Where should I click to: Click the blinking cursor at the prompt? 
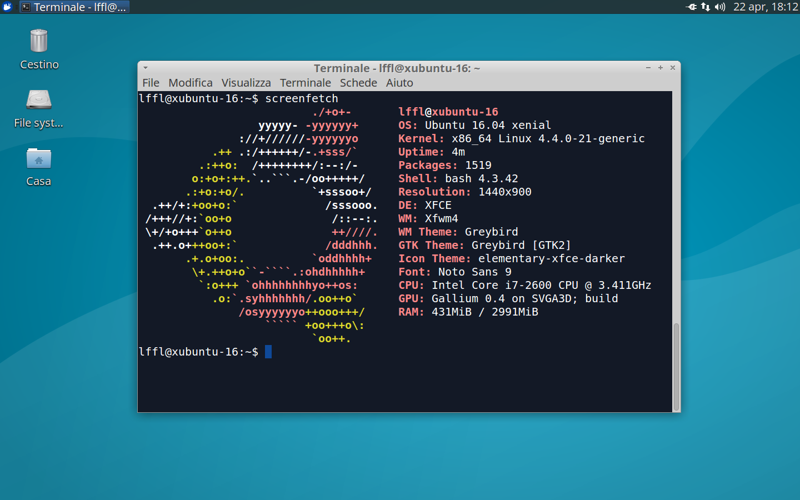269,352
